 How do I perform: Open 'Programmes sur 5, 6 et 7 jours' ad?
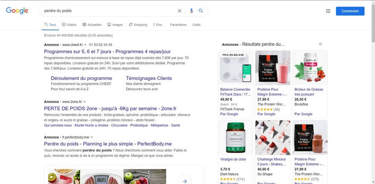click(107, 52)
